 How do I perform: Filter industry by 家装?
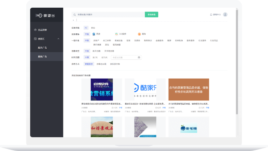pos(128,41)
